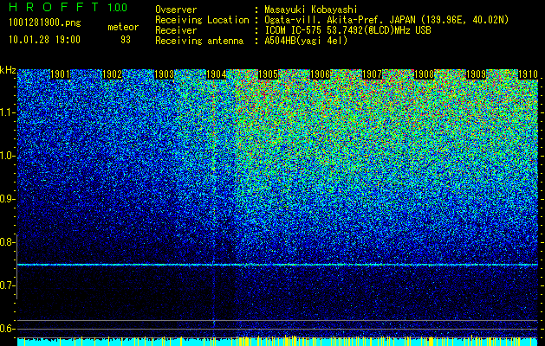Click the ICOM IC-575 receiver text
The height and width of the screenshot is (346, 545).
click(x=347, y=30)
